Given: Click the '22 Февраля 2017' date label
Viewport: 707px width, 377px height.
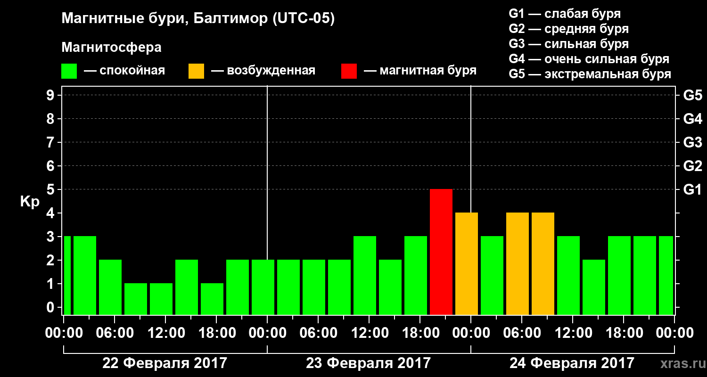Looking at the screenshot, I should (x=165, y=363).
